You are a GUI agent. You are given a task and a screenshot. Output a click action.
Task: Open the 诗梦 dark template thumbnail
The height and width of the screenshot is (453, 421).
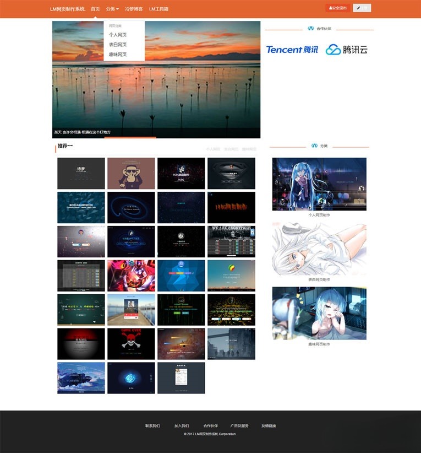tap(81, 174)
